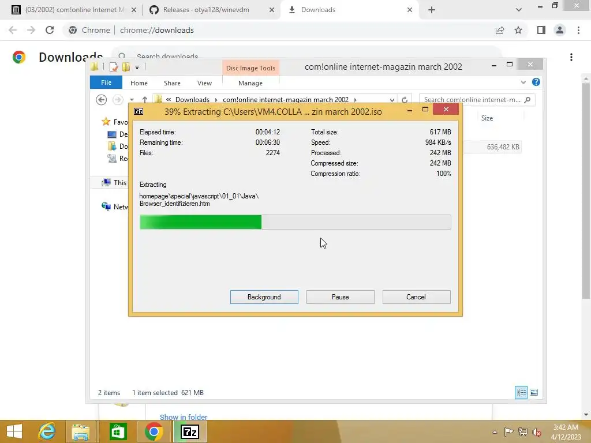Viewport: 591px width, 443px height.
Task: Open the Chrome tab search dropdown
Action: click(x=519, y=10)
